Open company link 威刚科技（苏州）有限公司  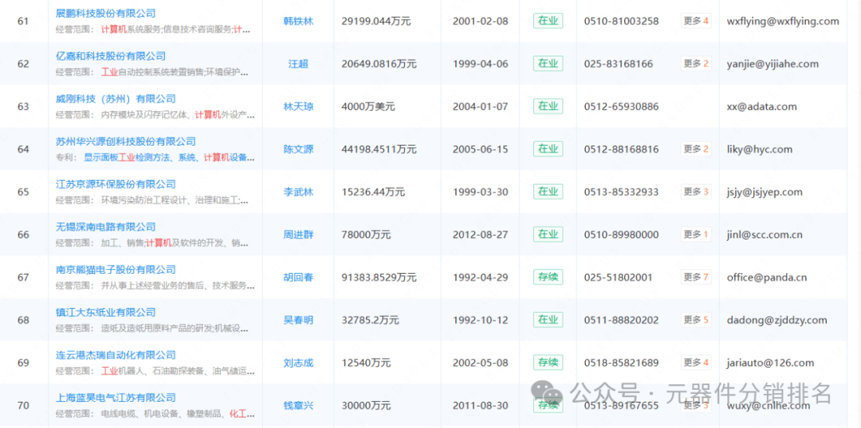tap(116, 99)
